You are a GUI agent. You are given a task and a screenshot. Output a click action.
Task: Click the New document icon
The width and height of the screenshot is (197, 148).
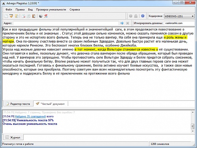(x=6, y=16)
